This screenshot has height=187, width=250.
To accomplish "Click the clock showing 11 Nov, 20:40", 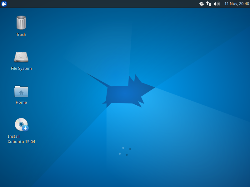I will pyautogui.click(x=237, y=4).
